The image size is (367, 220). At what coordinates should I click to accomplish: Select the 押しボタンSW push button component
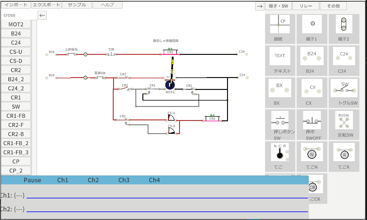click(280, 120)
